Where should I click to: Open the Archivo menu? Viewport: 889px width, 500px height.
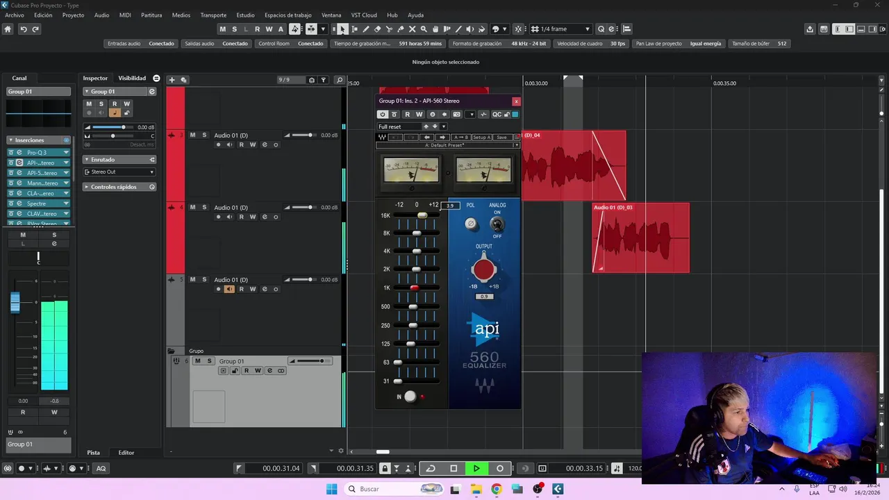pyautogui.click(x=15, y=15)
